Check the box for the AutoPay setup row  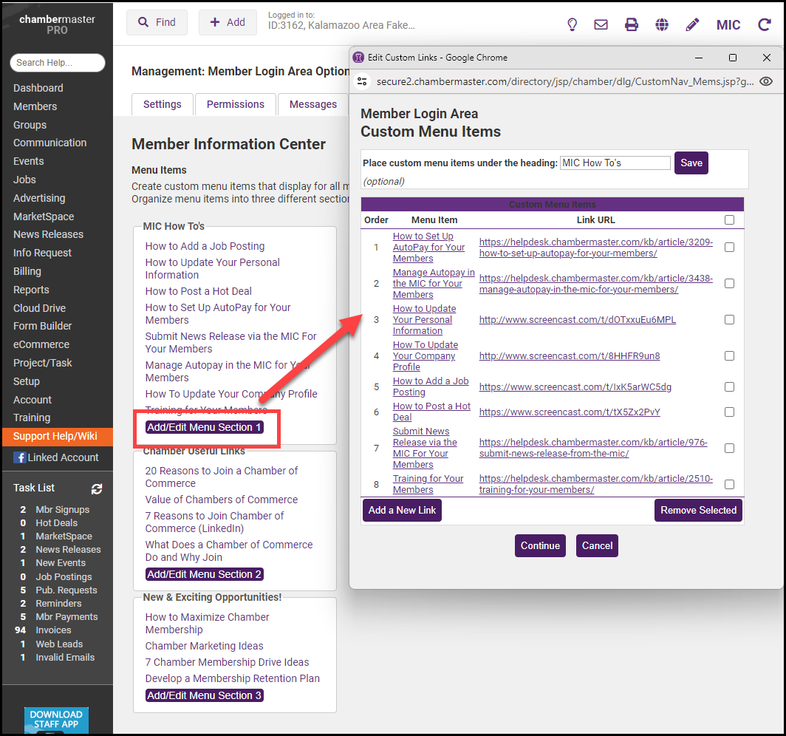tap(730, 248)
